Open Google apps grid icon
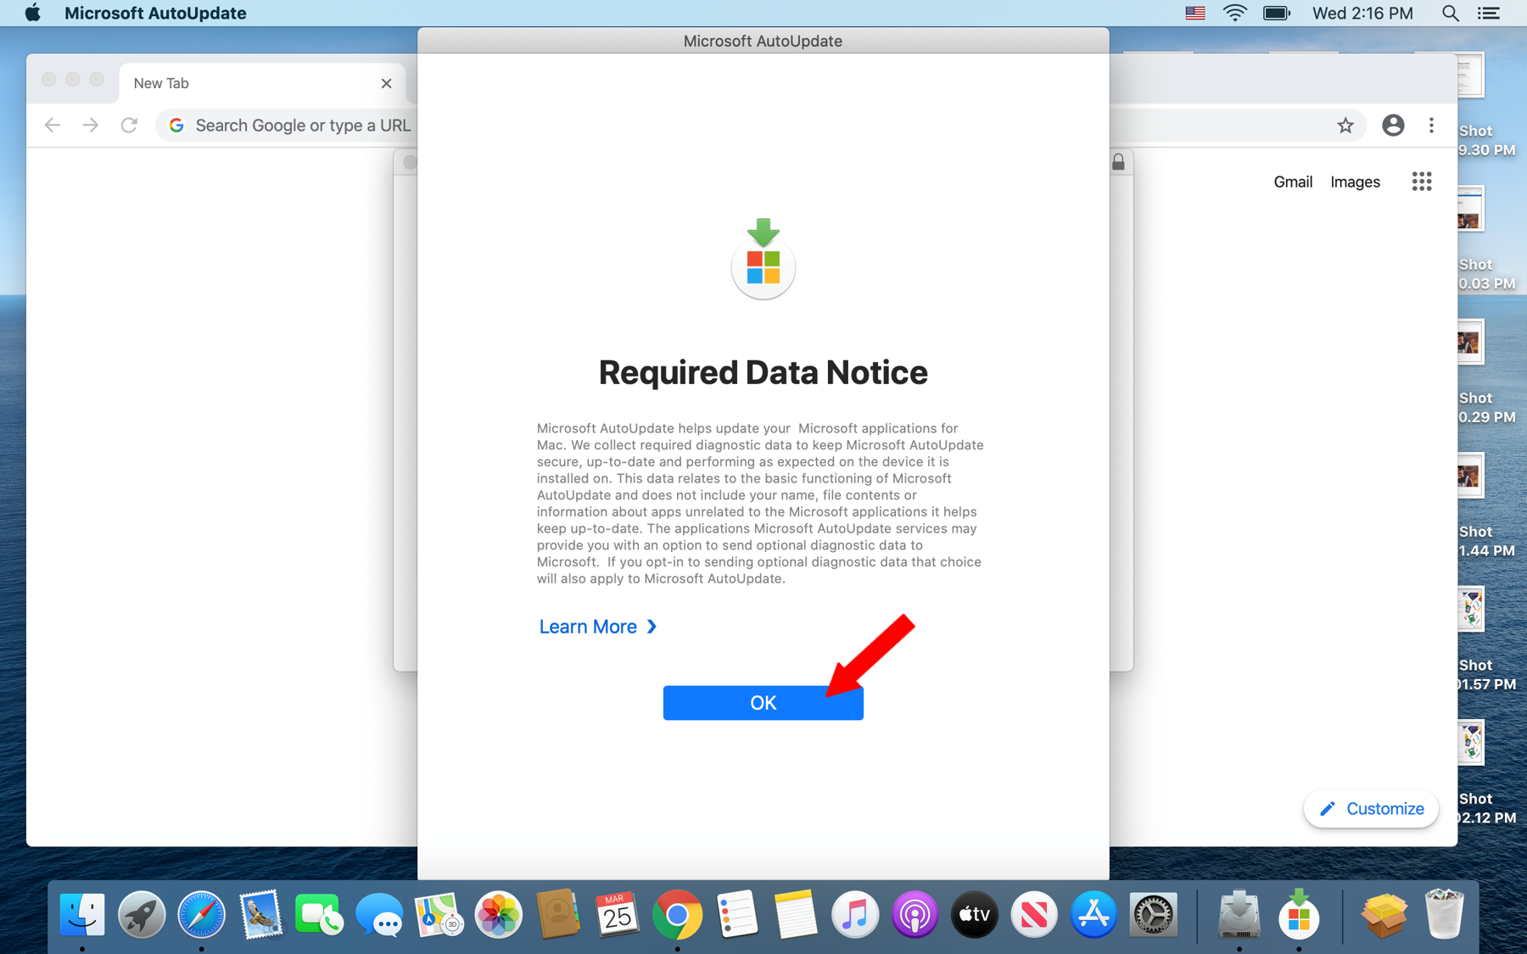 pos(1422,181)
